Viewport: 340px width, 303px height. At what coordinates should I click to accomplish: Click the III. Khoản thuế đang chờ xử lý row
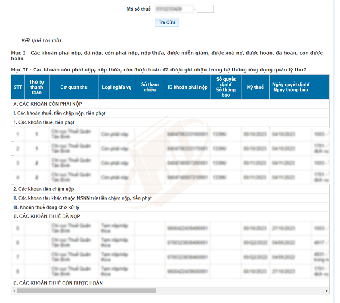[x=46, y=207]
